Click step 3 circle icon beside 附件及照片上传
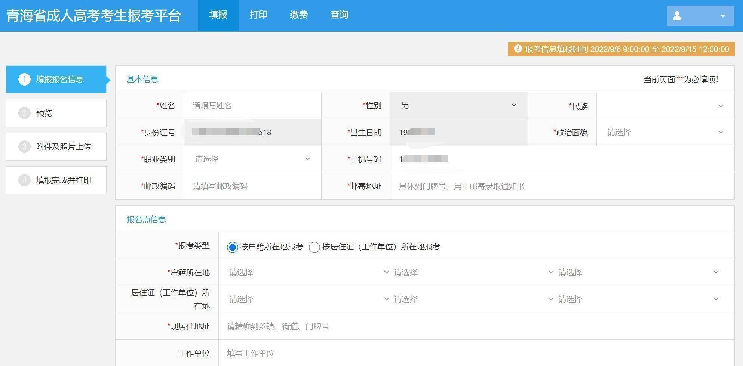 [x=24, y=146]
